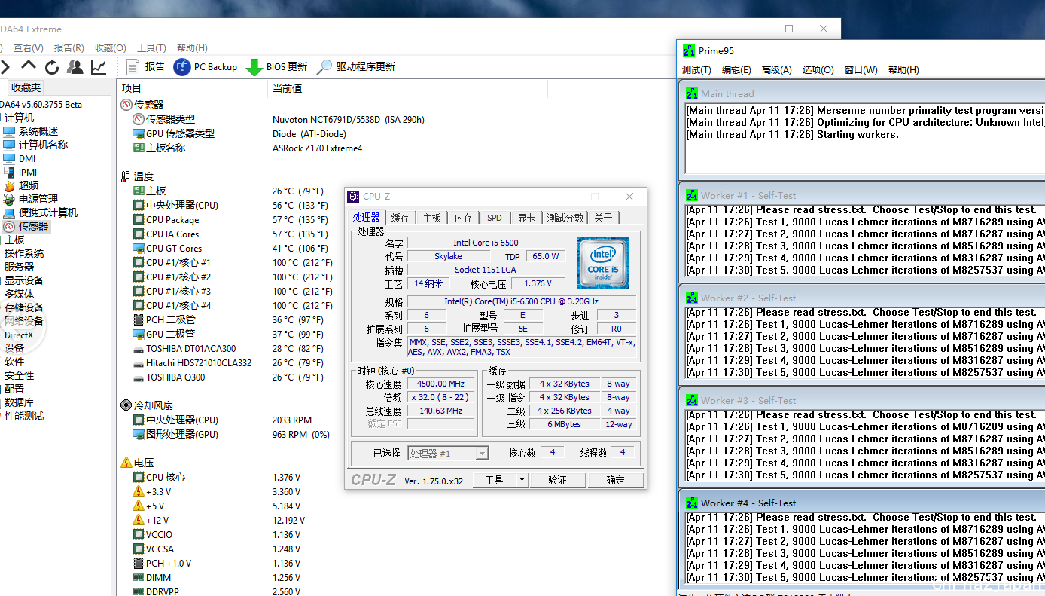Click the 当前值 column header

pyautogui.click(x=287, y=88)
